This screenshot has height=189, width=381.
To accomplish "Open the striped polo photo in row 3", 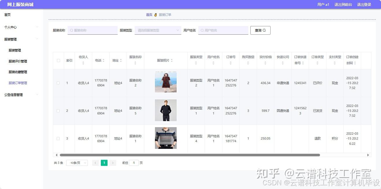I will click(166, 138).
